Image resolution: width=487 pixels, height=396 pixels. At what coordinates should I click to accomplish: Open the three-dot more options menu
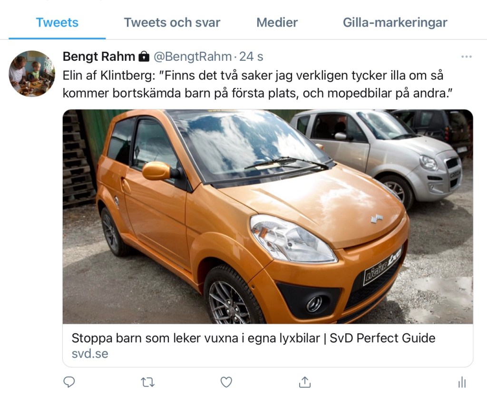[x=466, y=57]
